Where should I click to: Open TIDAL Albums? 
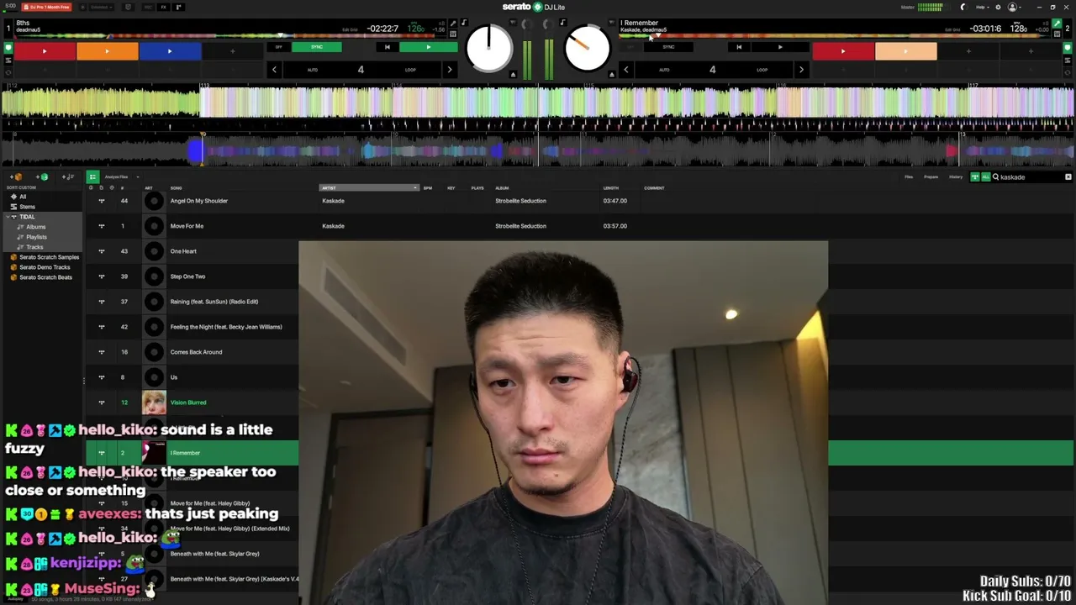point(35,227)
